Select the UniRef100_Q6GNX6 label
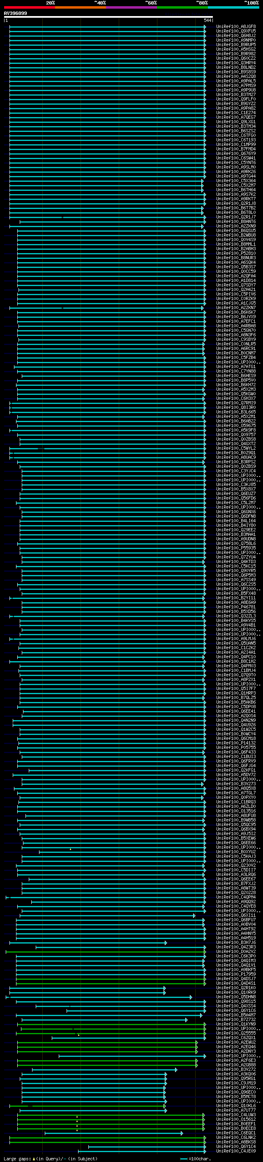Viewport: 263px width, 1162px height. coord(236,512)
